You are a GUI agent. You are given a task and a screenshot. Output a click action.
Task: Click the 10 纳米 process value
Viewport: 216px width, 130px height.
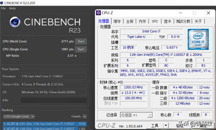tap(129, 47)
